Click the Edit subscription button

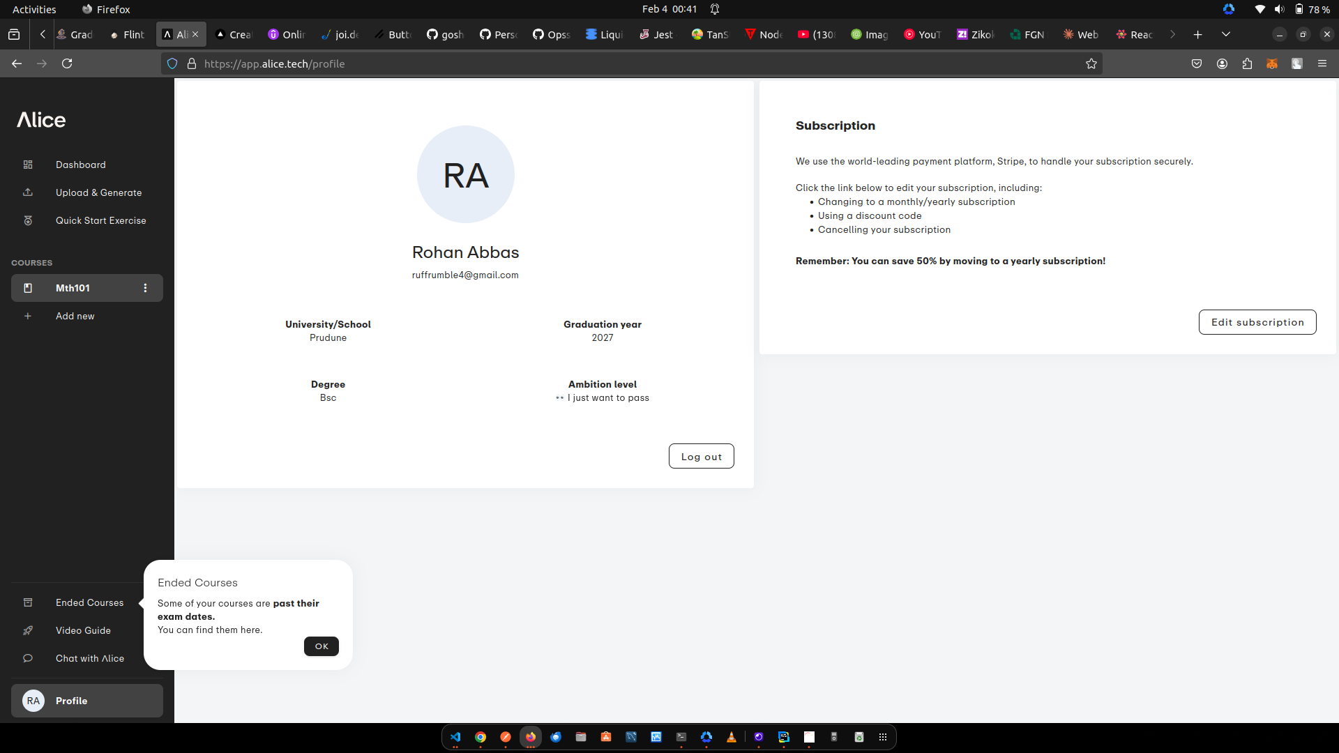[1257, 322]
